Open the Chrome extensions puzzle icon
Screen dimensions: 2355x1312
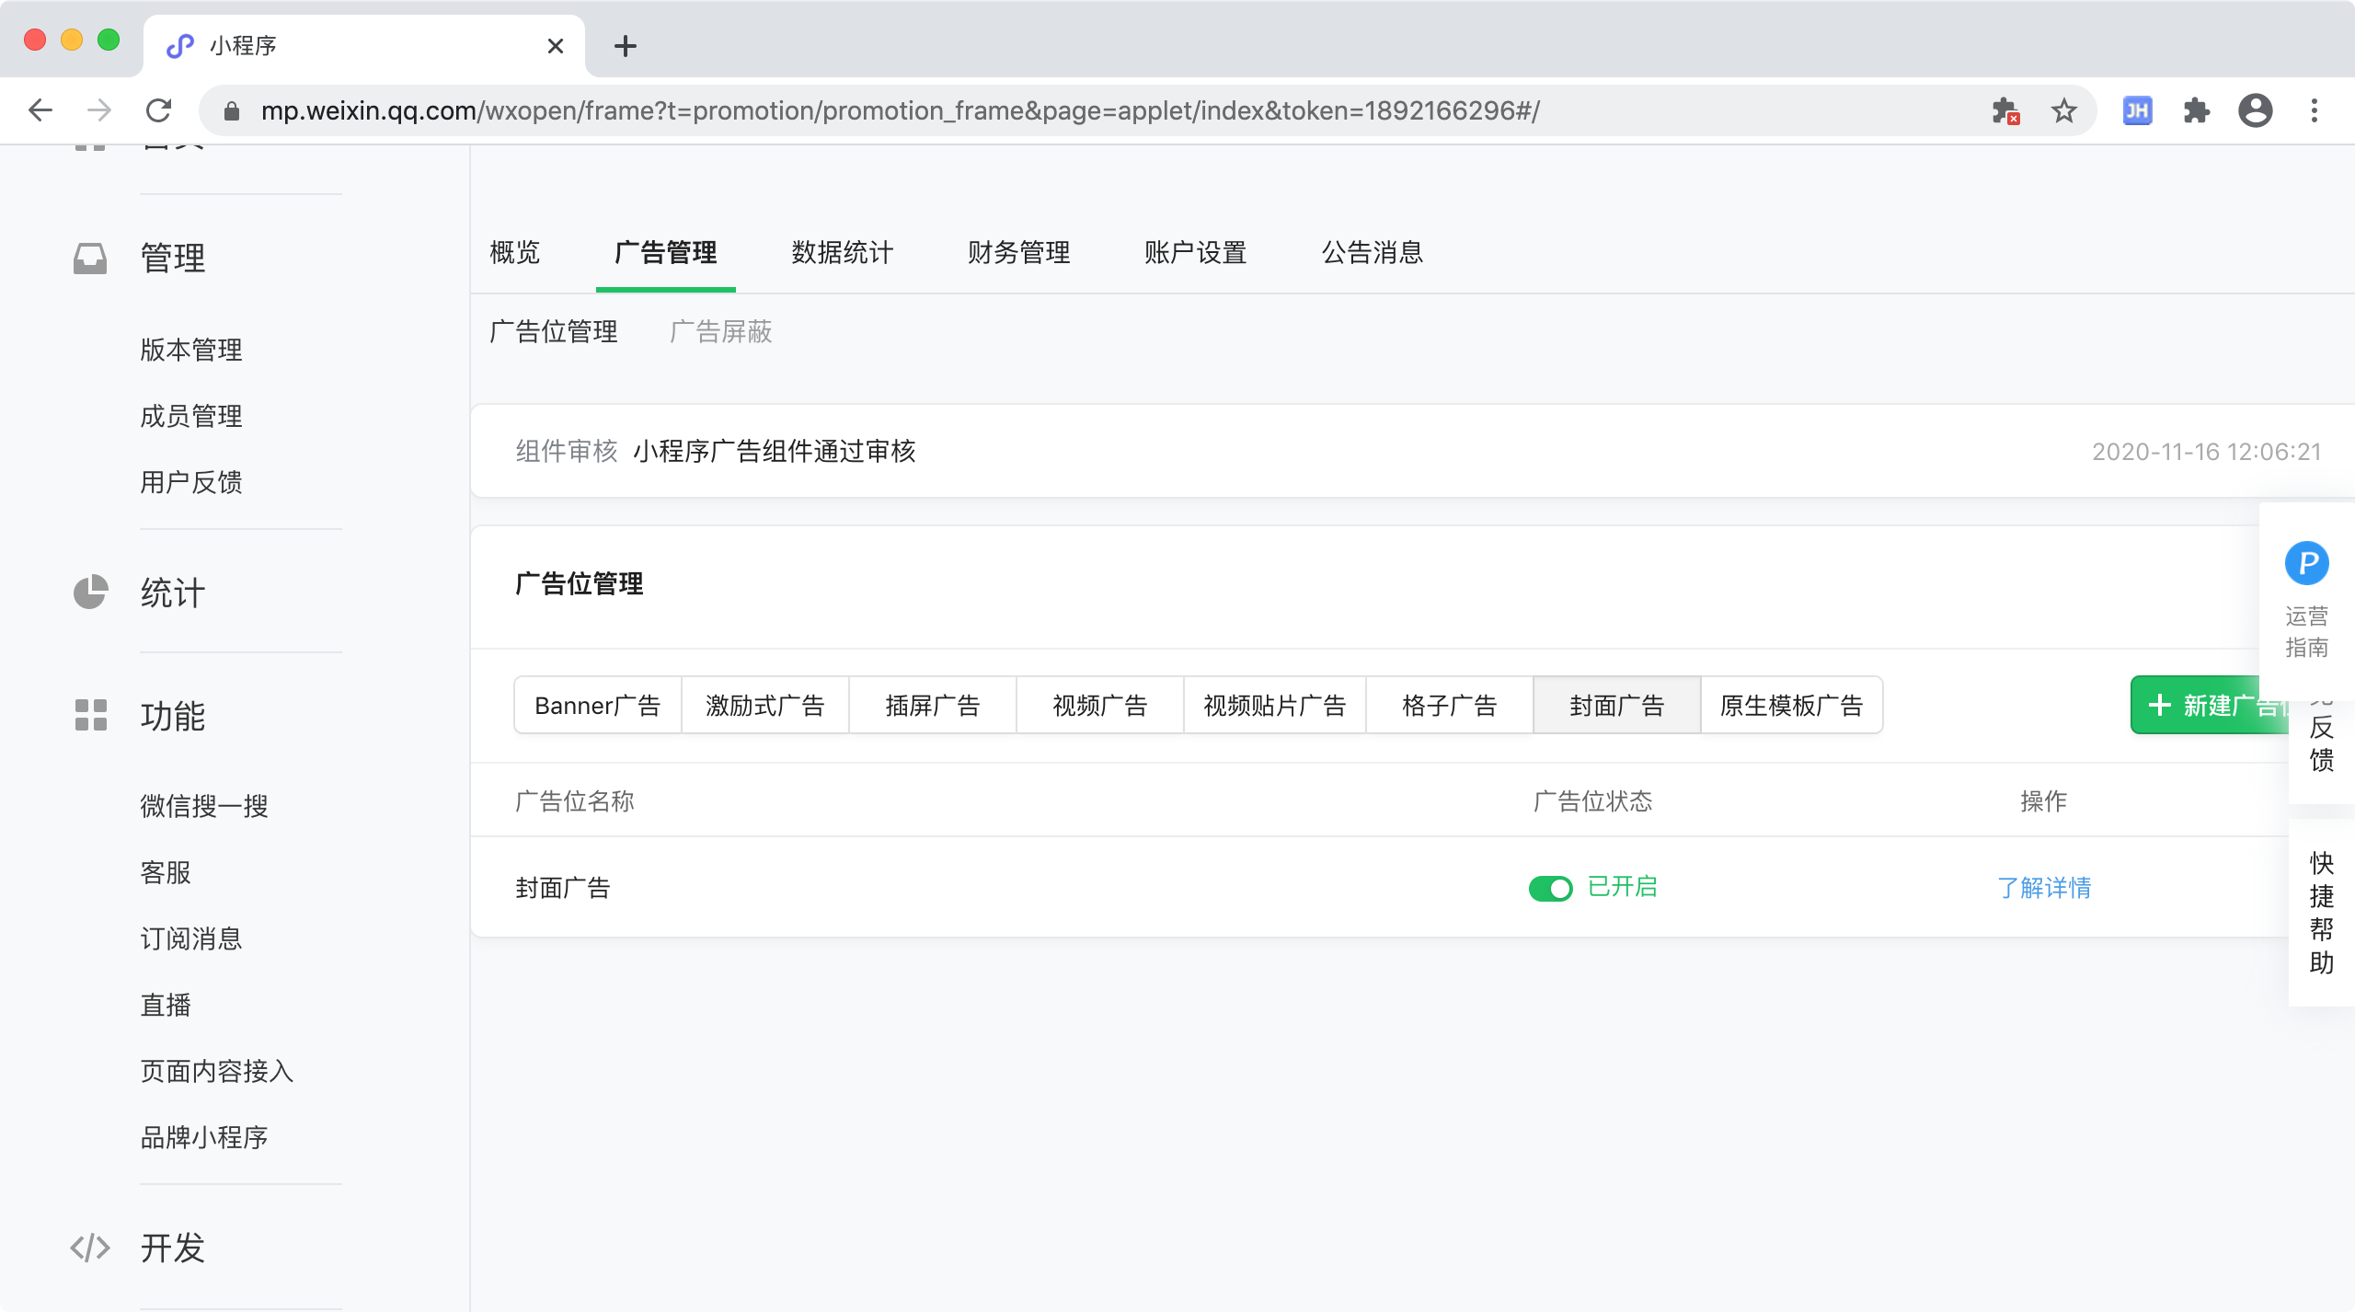[2197, 111]
